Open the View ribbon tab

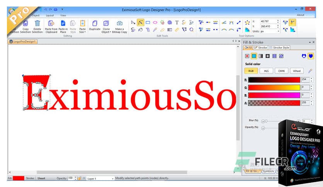[63, 15]
